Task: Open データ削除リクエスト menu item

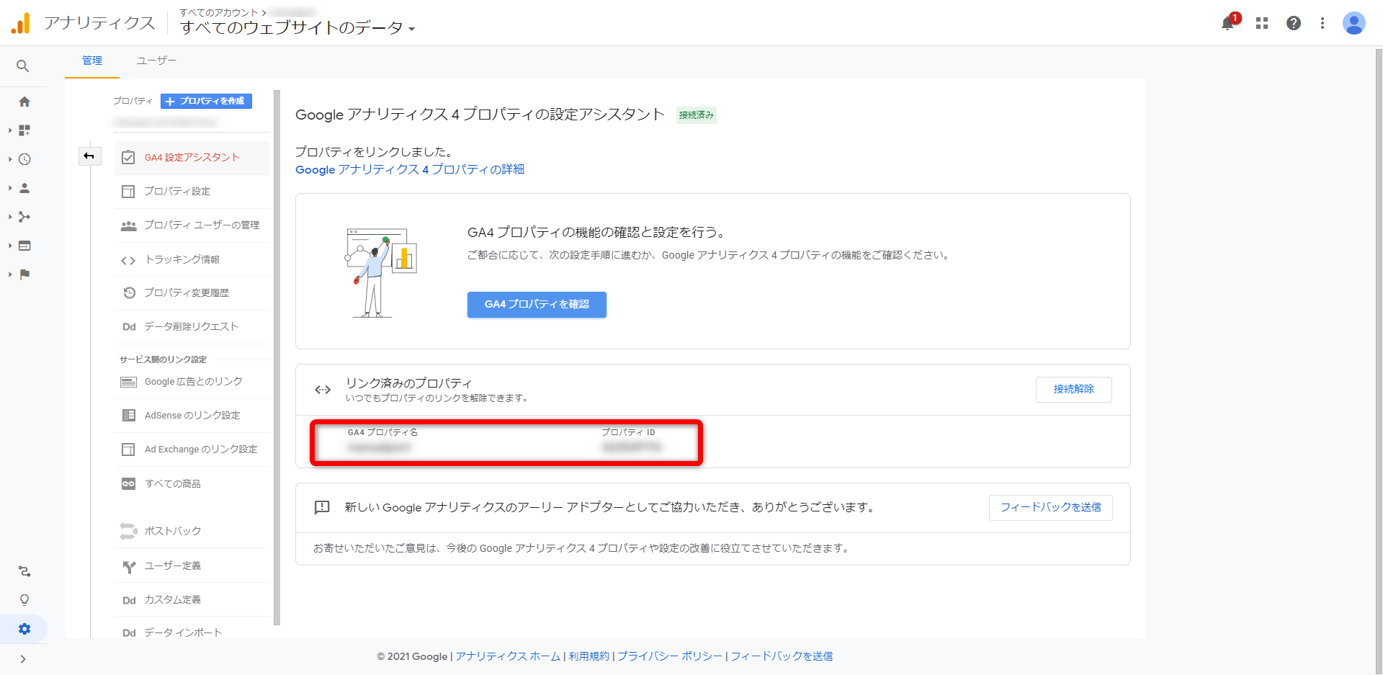Action: point(192,327)
